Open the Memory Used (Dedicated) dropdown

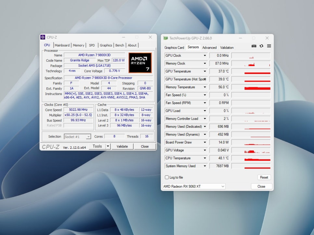coord(205,127)
